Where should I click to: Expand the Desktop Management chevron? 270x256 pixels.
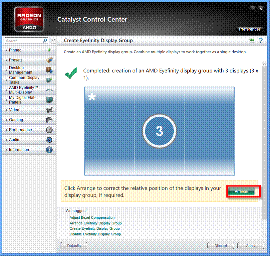click(6, 70)
